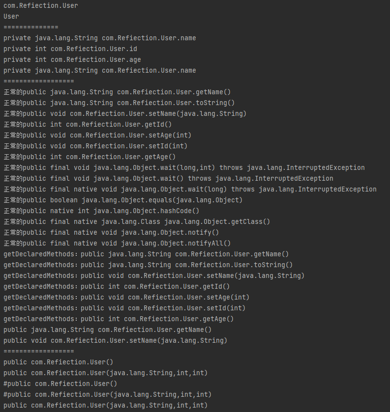Select the Object.equals(java.lang.Object) line

coord(123,200)
